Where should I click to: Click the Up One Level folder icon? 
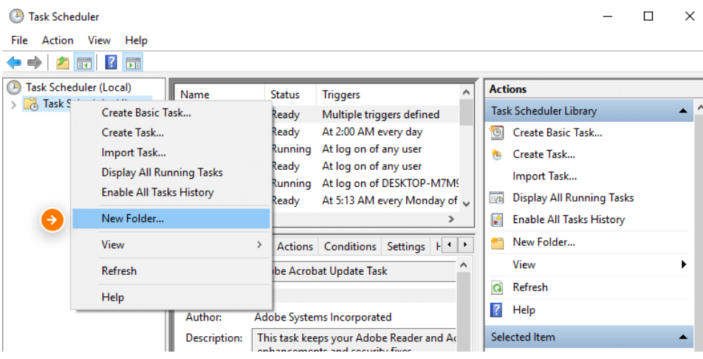[63, 63]
